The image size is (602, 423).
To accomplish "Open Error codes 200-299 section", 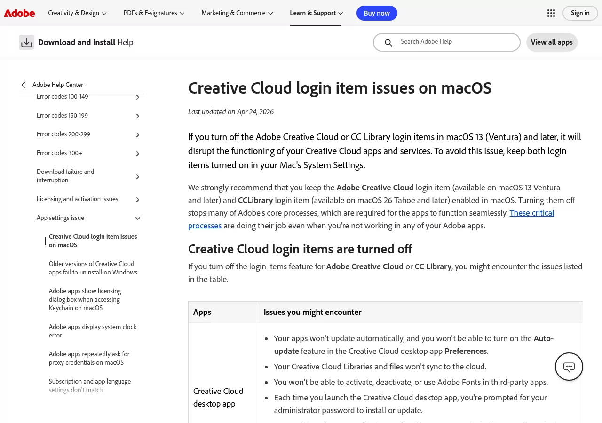I will tap(63, 134).
